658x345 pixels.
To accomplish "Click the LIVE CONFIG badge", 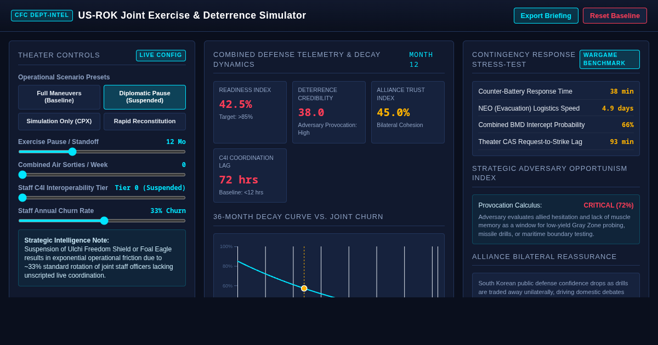I will [x=161, y=55].
